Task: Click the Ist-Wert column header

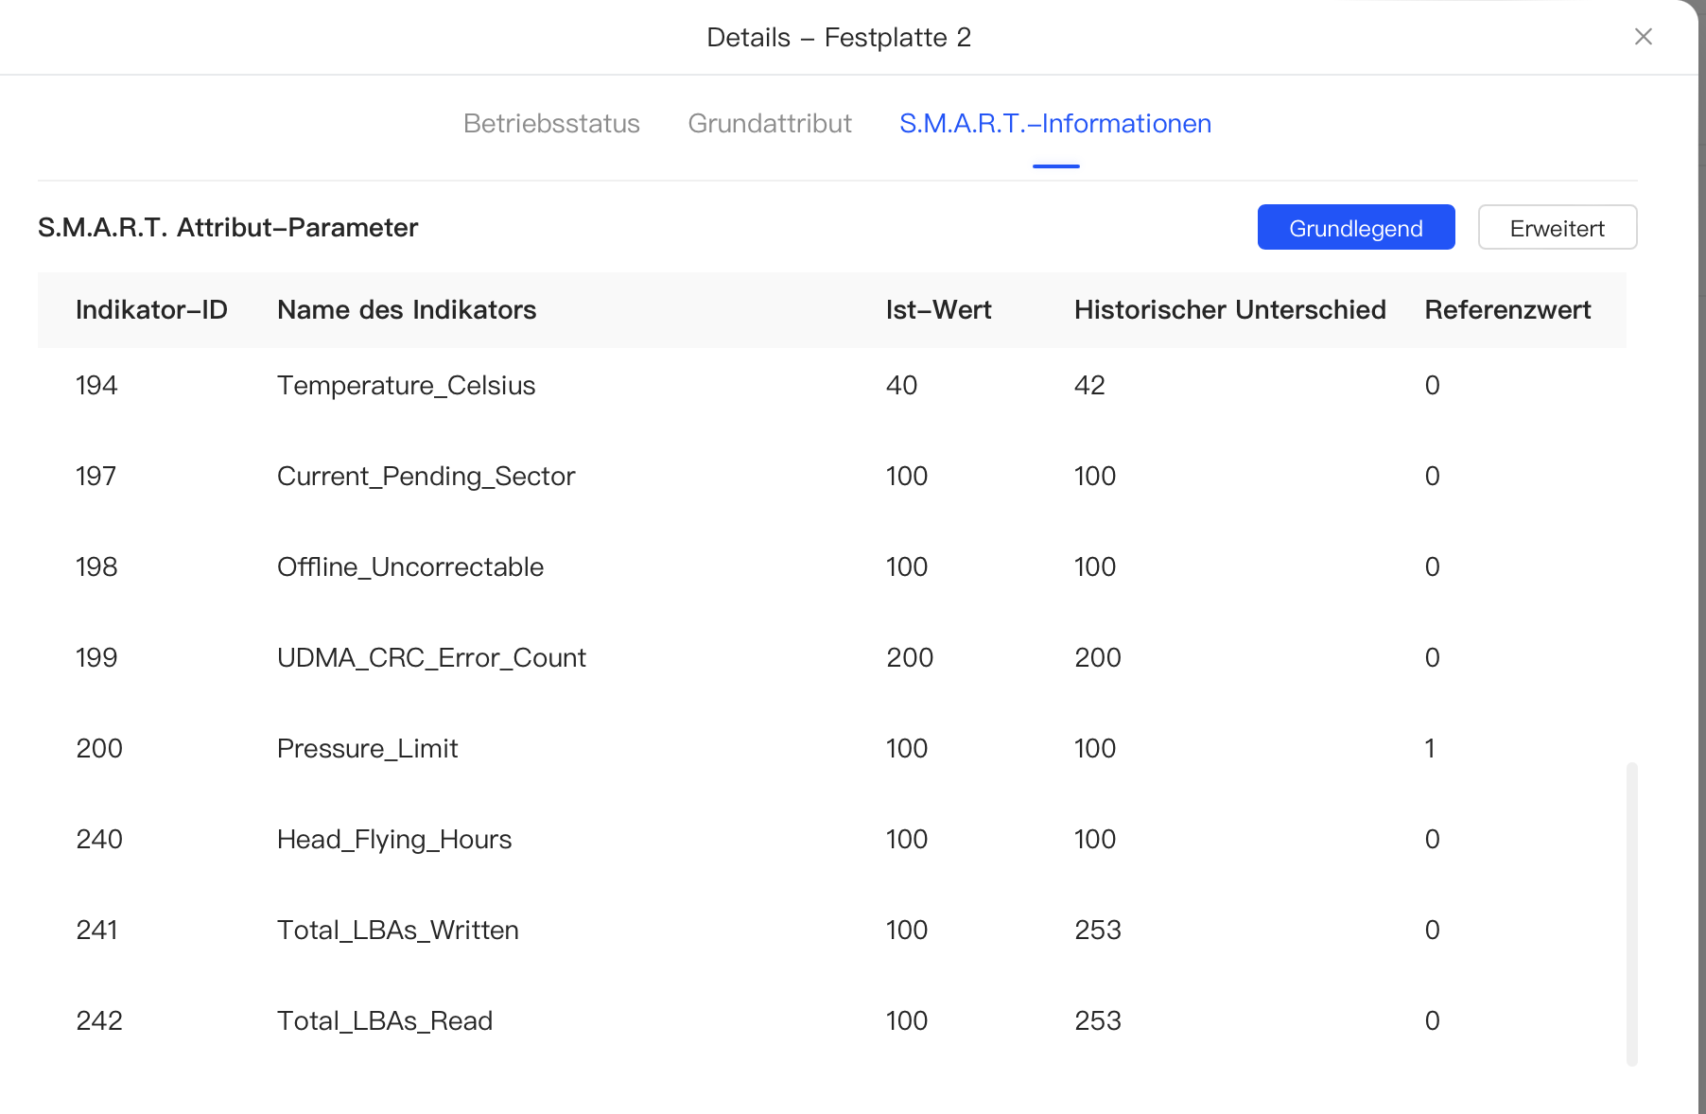Action: 938,310
